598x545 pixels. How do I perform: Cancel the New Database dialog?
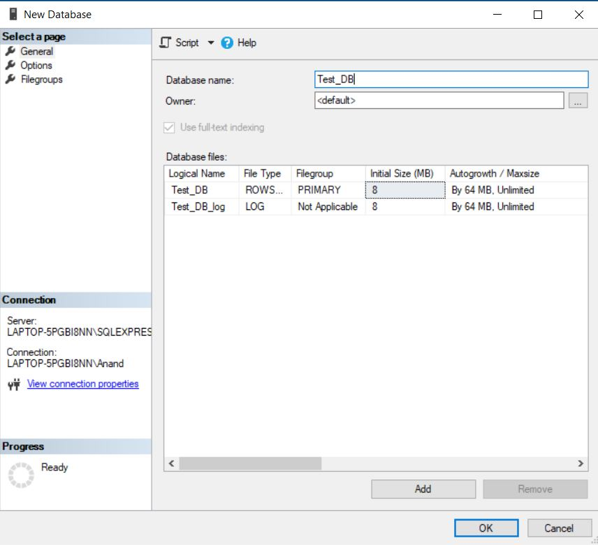coord(559,528)
